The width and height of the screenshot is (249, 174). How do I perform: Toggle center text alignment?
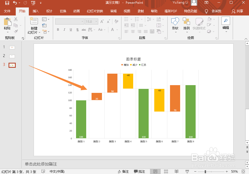point(133,31)
